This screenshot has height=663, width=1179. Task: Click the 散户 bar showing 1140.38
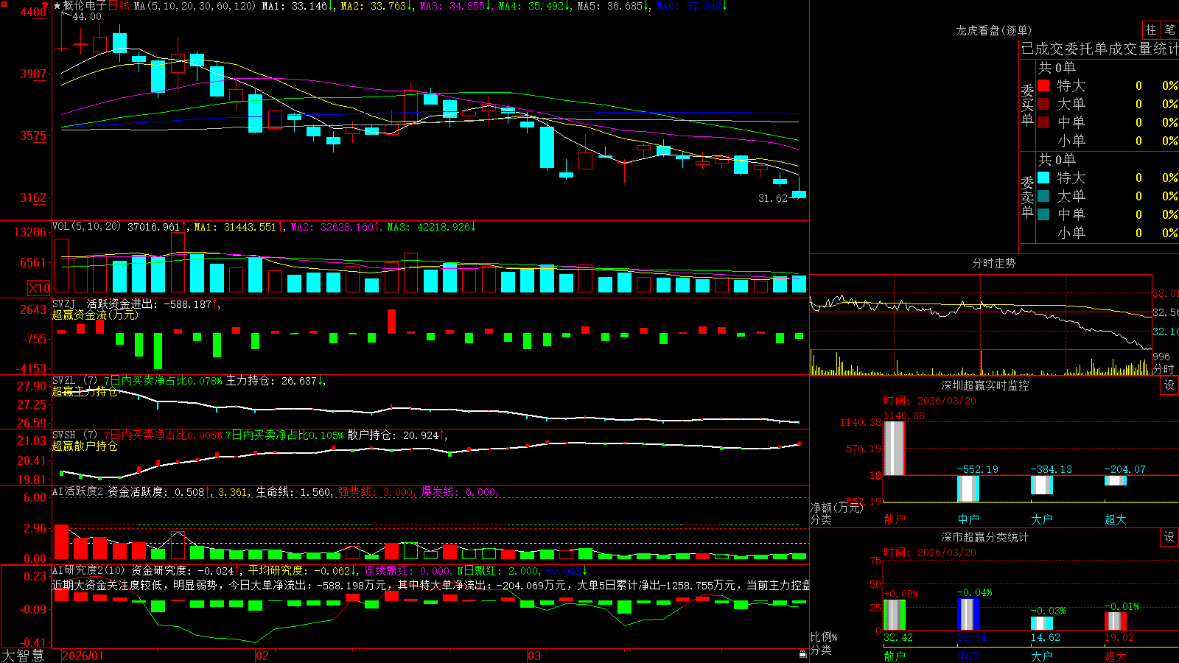click(894, 448)
